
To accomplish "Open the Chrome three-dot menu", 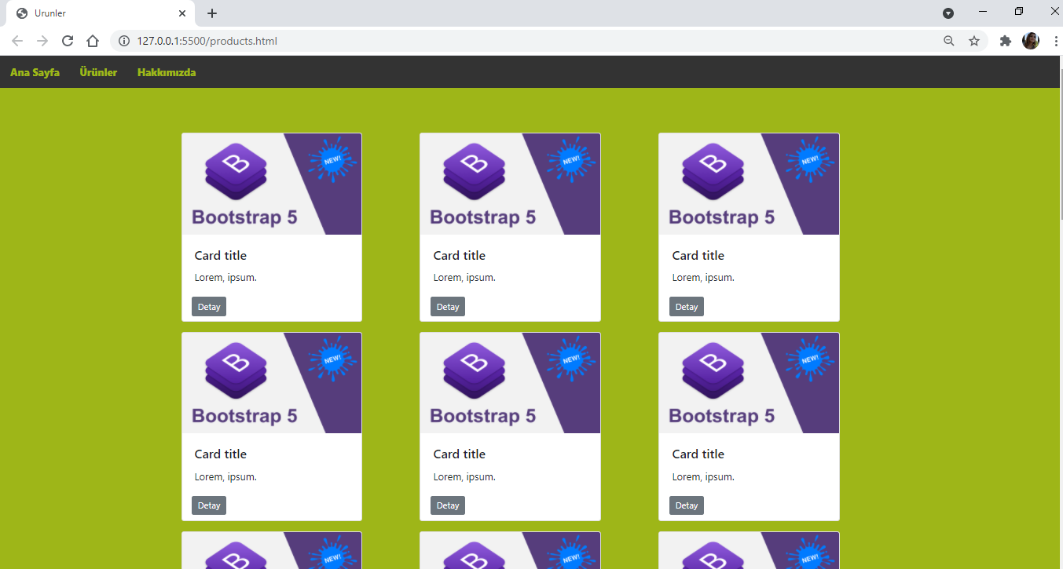I will tap(1055, 41).
